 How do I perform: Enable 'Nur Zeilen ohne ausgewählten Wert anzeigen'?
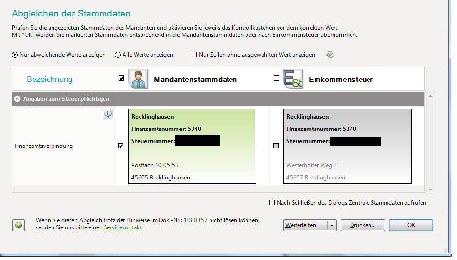click(x=194, y=55)
